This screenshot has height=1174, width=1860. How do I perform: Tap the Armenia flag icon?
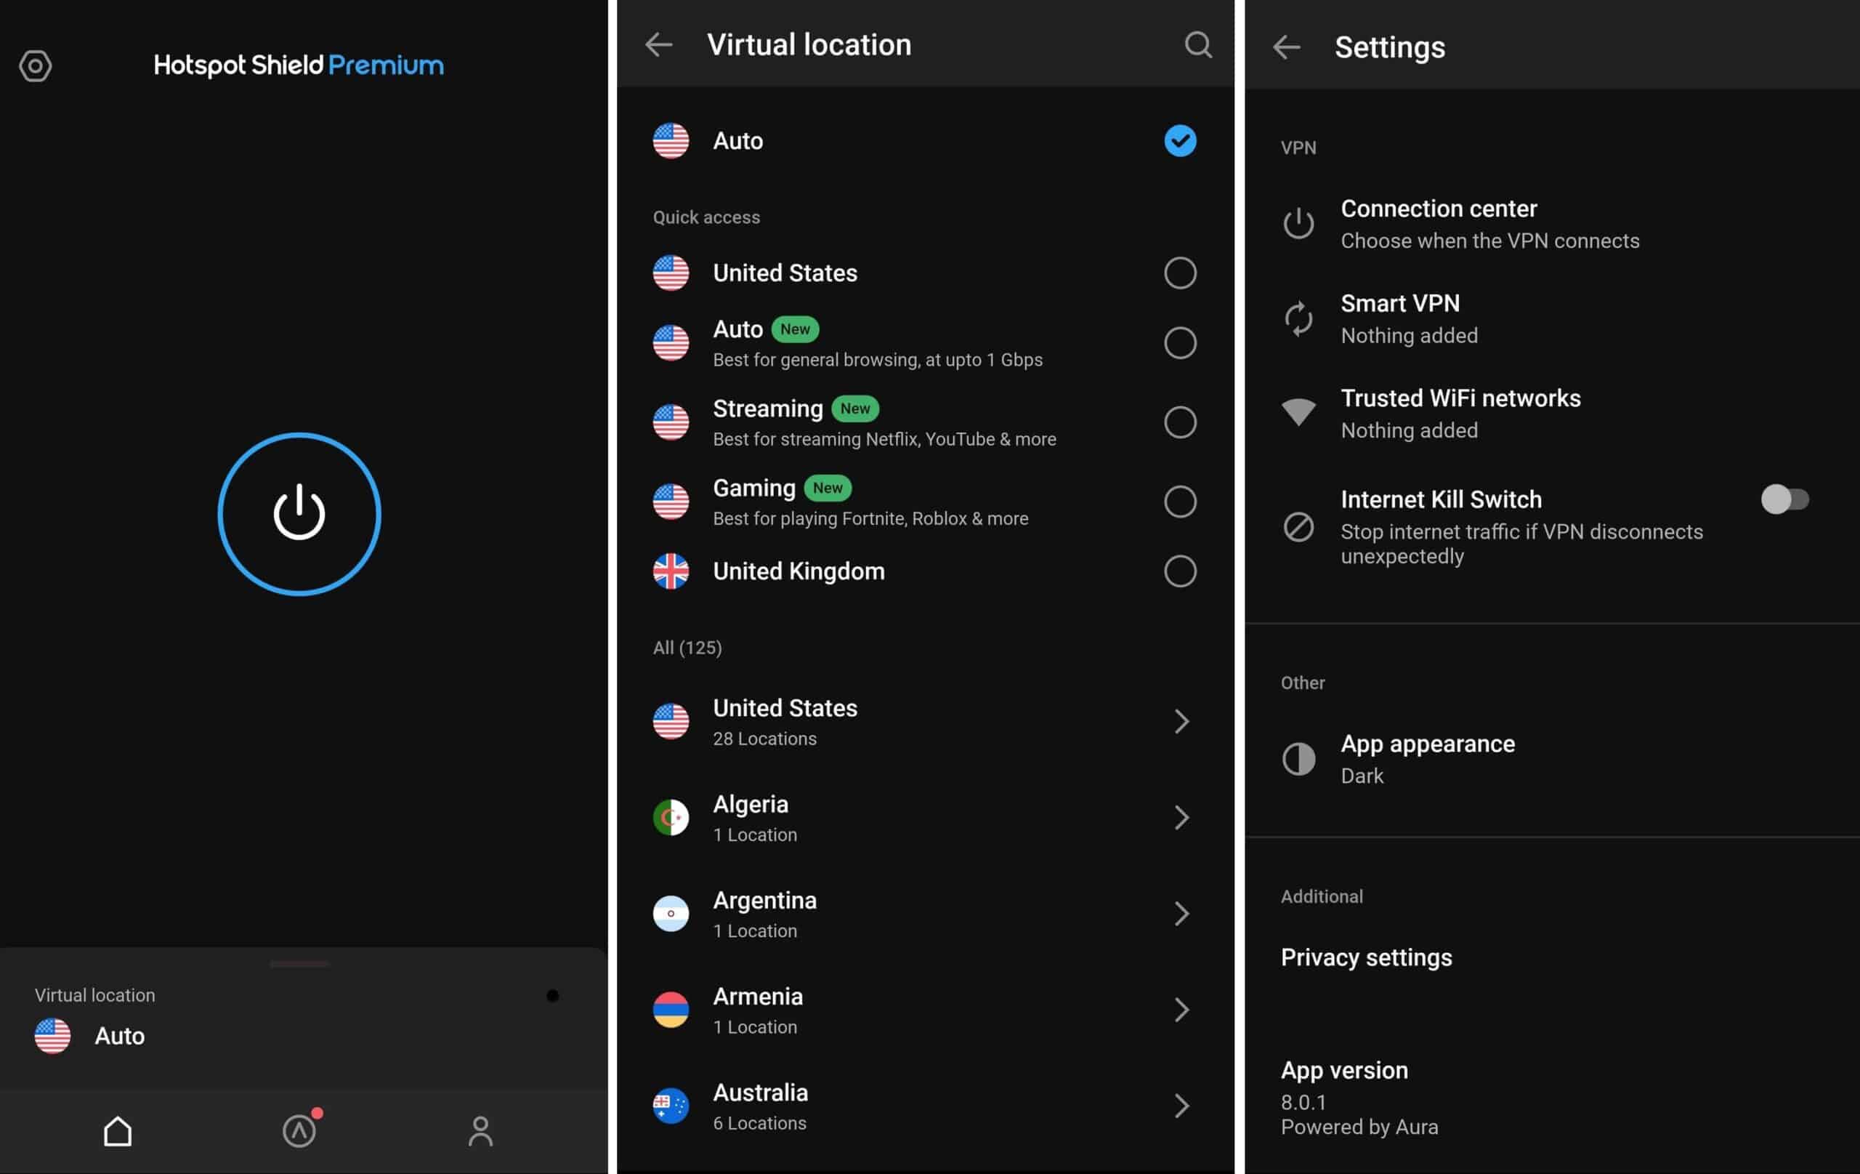[671, 1010]
